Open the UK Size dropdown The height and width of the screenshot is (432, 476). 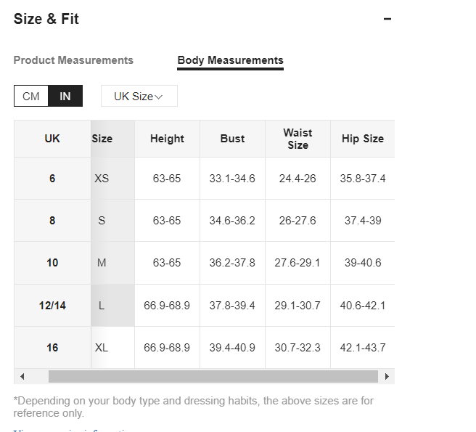tap(139, 96)
